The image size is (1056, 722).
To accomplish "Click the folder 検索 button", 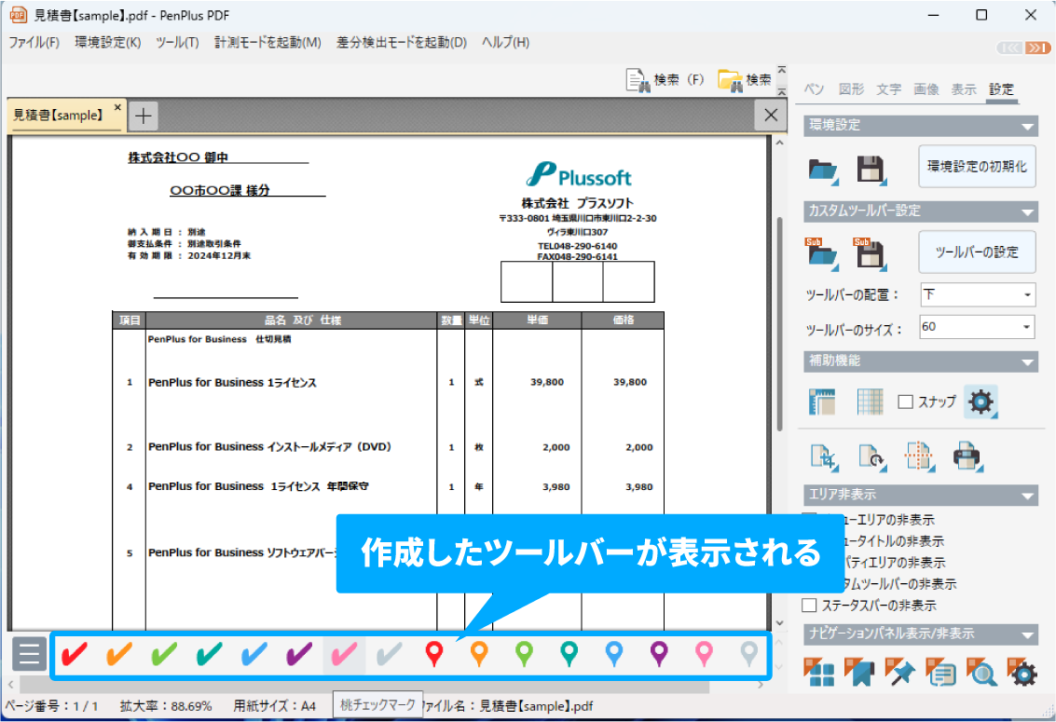I will click(744, 80).
